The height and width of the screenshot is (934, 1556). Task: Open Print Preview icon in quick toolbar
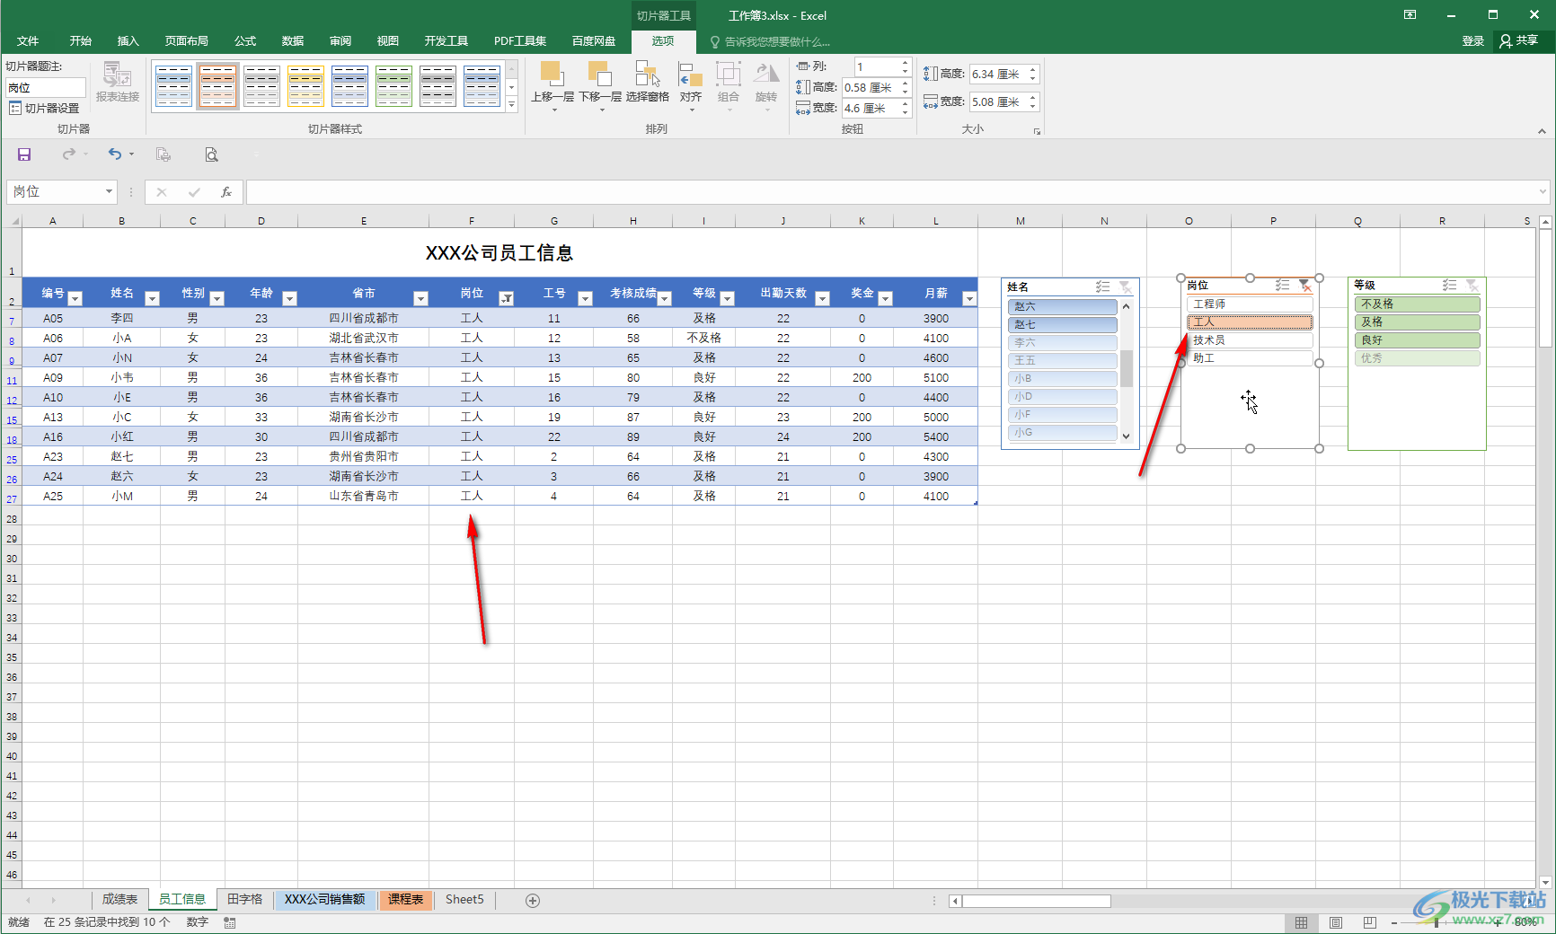point(211,154)
